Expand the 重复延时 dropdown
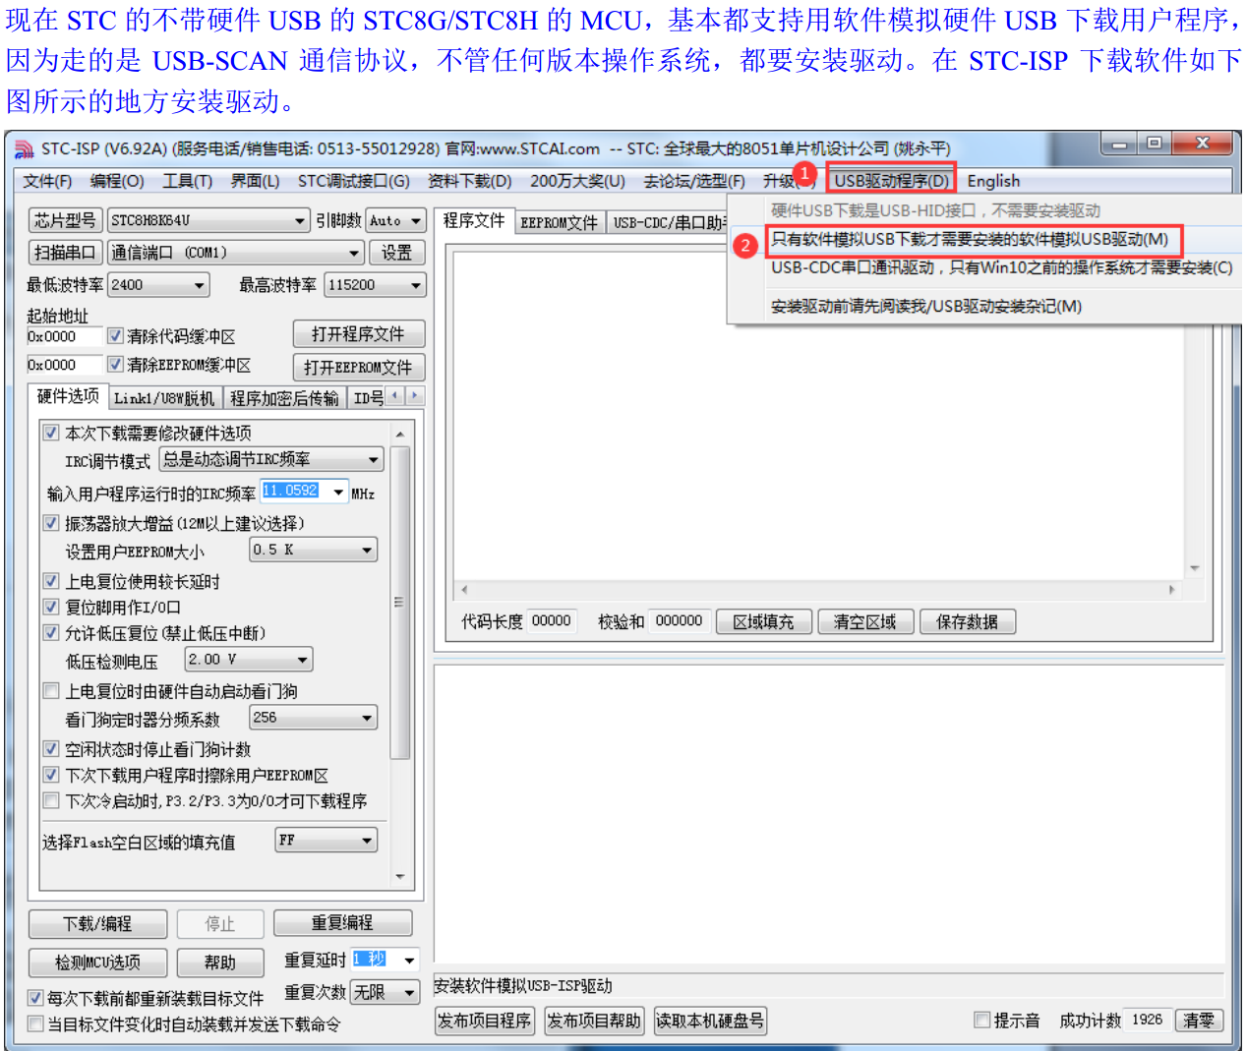 pyautogui.click(x=410, y=960)
